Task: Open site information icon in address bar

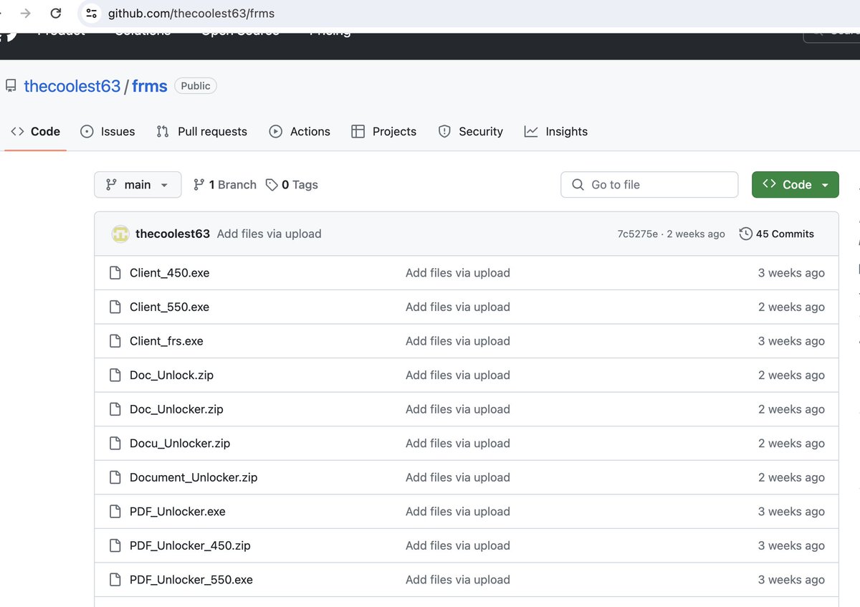Action: pos(91,13)
